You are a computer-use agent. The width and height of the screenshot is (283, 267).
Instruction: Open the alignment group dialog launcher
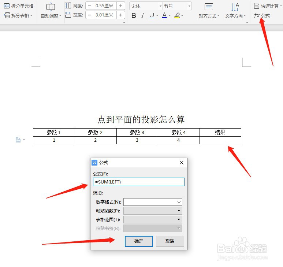247,22
